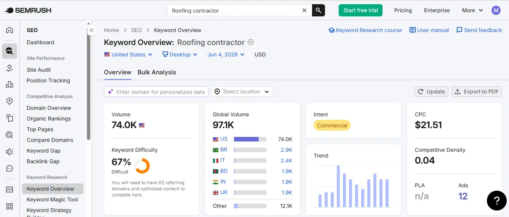The image size is (509, 217).
Task: Click the Commercial intent badge
Action: point(332,125)
